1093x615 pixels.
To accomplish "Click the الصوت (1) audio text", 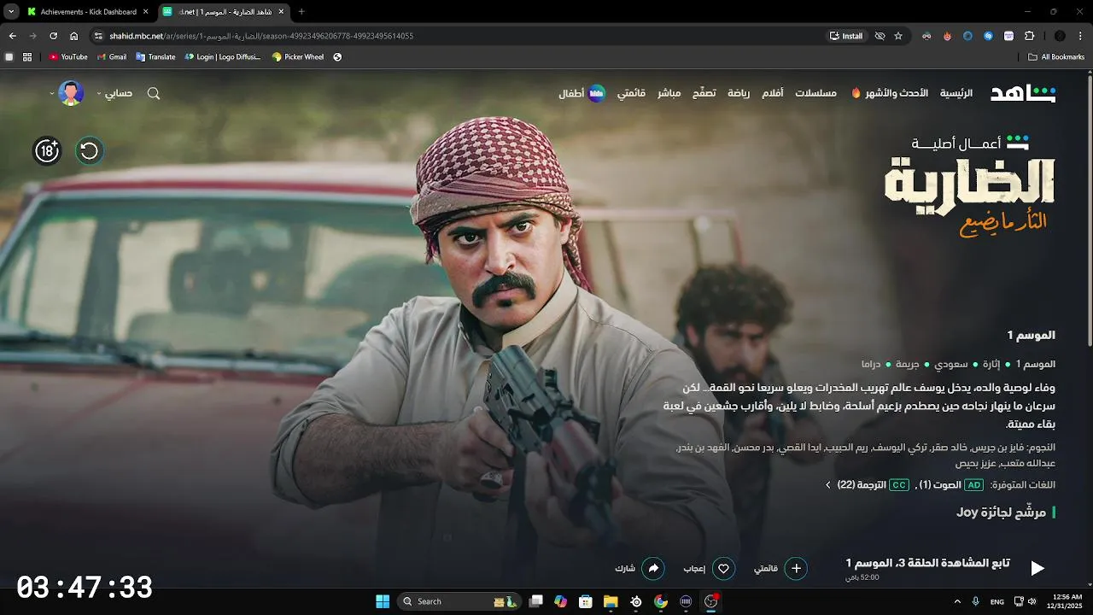I will (940, 485).
